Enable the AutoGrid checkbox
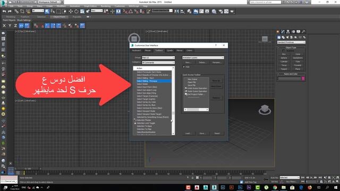 point(283,51)
